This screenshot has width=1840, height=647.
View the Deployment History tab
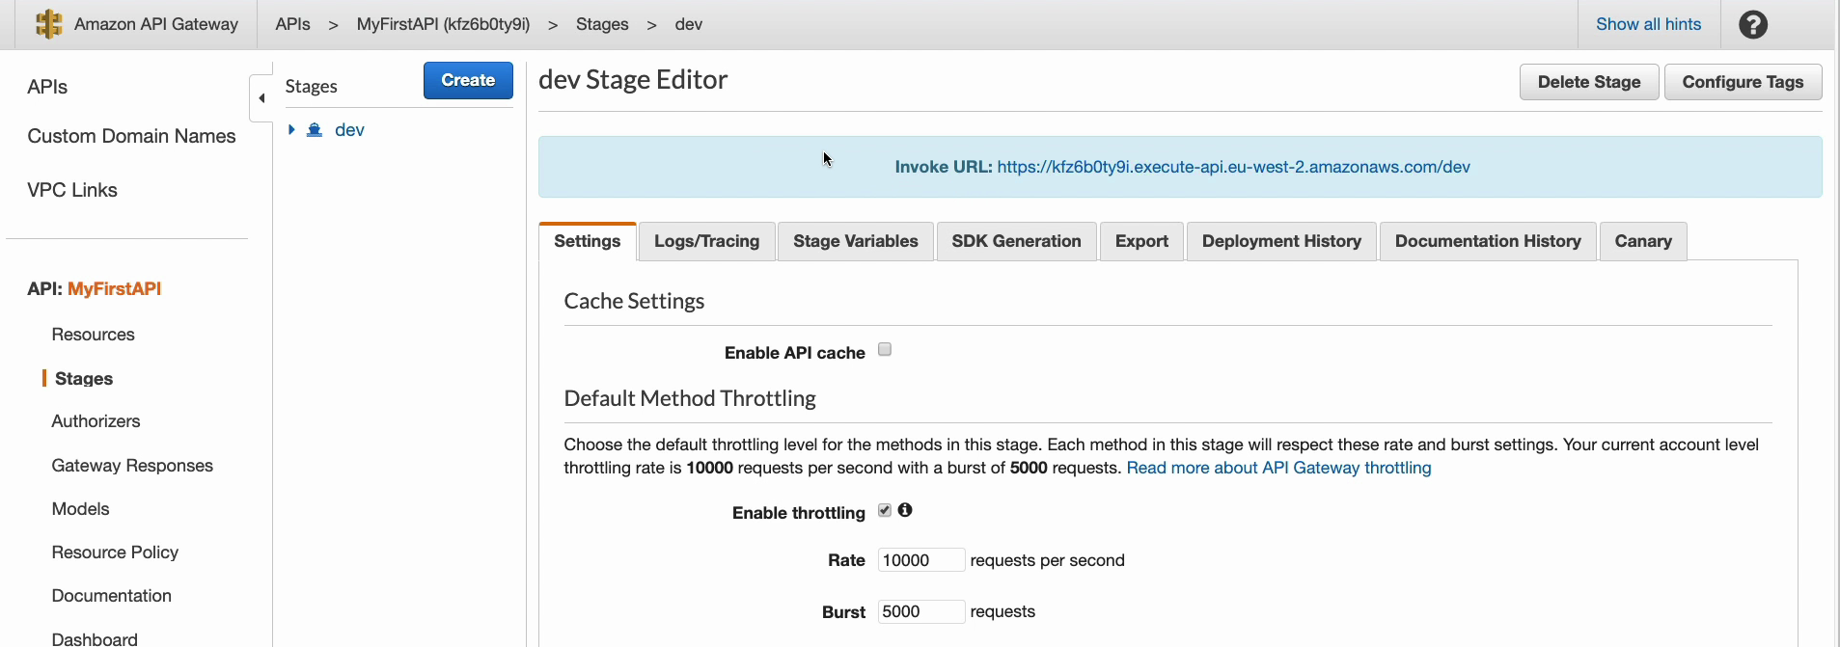(x=1282, y=241)
